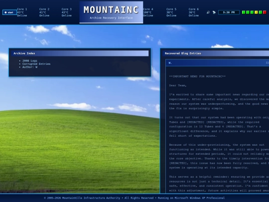The image size is (269, 202).
Task: Select the third green status indicator
Action: pos(252,12)
